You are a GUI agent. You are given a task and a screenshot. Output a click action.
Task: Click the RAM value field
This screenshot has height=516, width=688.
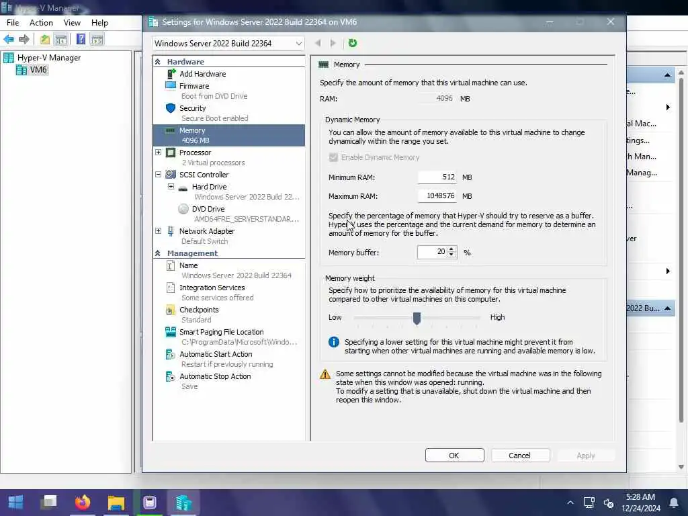(437, 98)
